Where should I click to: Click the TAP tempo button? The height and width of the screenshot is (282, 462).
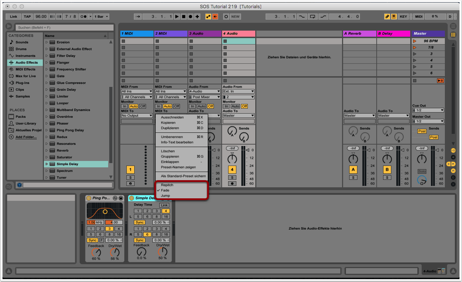(27, 16)
